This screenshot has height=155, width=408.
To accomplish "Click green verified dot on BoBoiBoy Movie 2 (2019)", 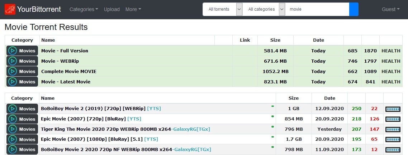I will pos(272,106).
